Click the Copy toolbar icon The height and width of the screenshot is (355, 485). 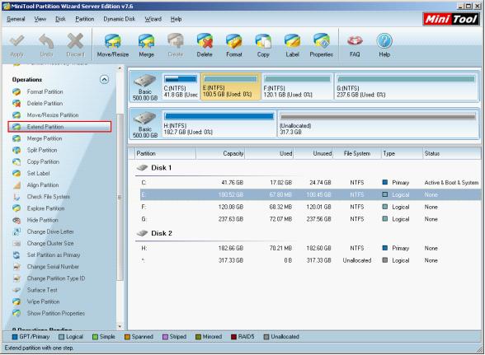tap(263, 41)
